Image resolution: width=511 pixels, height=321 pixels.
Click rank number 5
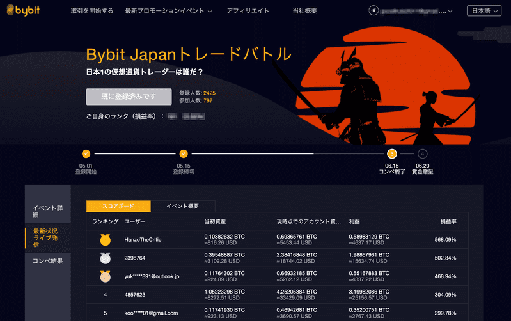click(x=106, y=313)
